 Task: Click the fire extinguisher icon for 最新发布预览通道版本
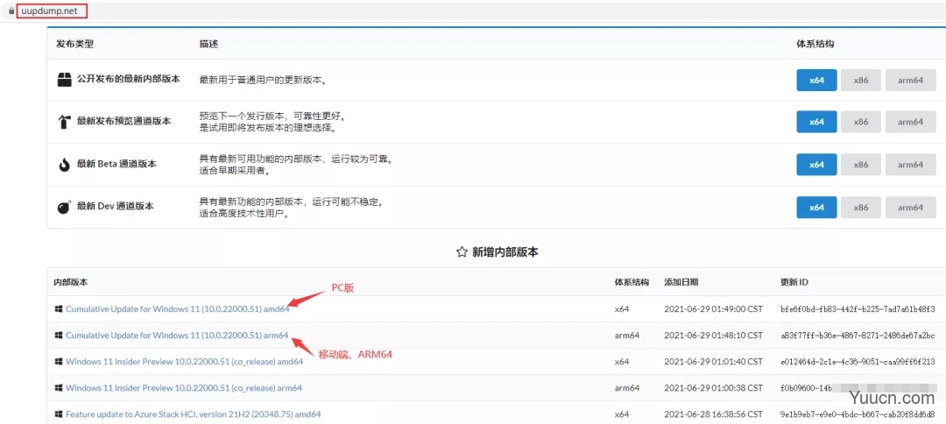pyautogui.click(x=64, y=122)
